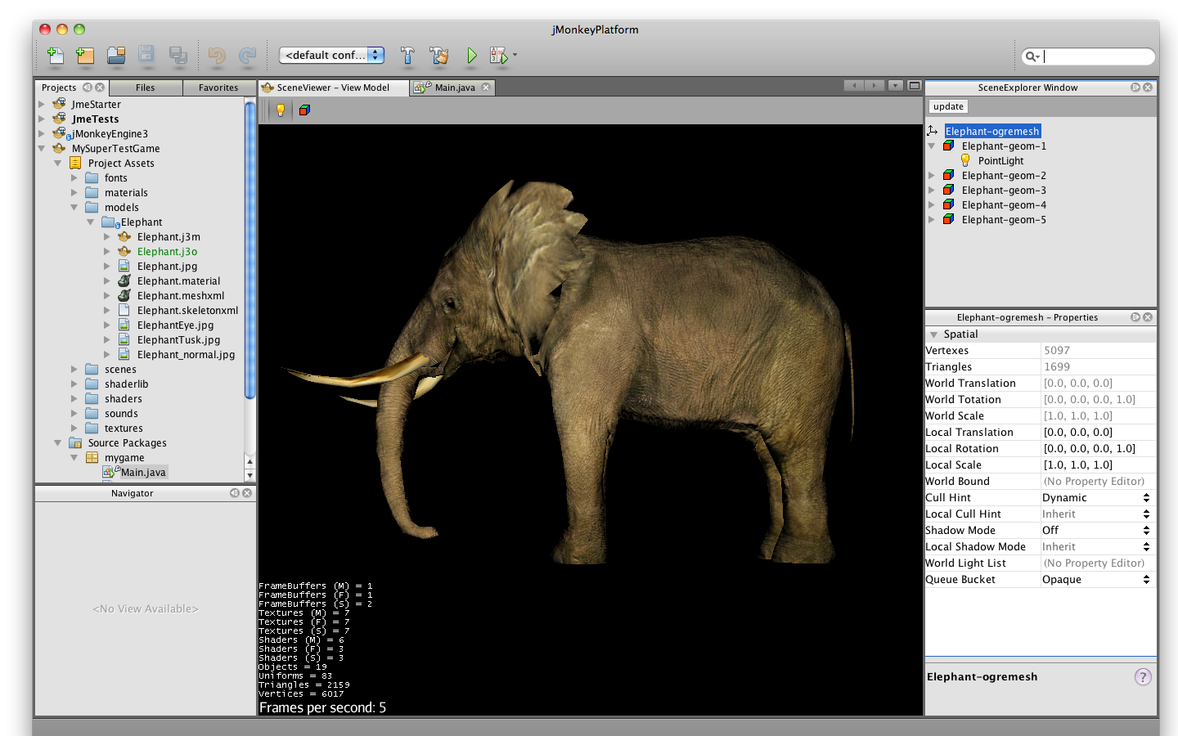
Task: Select the PointLight node under Elephant-geom-1
Action: click(1000, 160)
